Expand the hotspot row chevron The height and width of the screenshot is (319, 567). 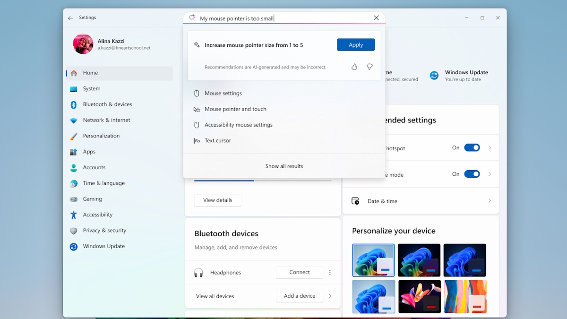coord(490,148)
